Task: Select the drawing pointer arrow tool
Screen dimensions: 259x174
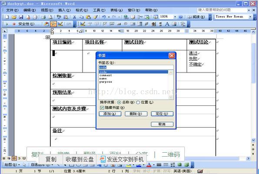Action: click(x=24, y=164)
